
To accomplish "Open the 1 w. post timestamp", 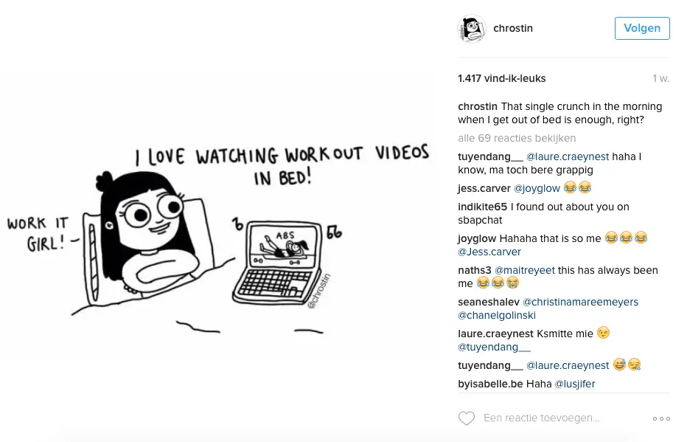I will coord(660,78).
